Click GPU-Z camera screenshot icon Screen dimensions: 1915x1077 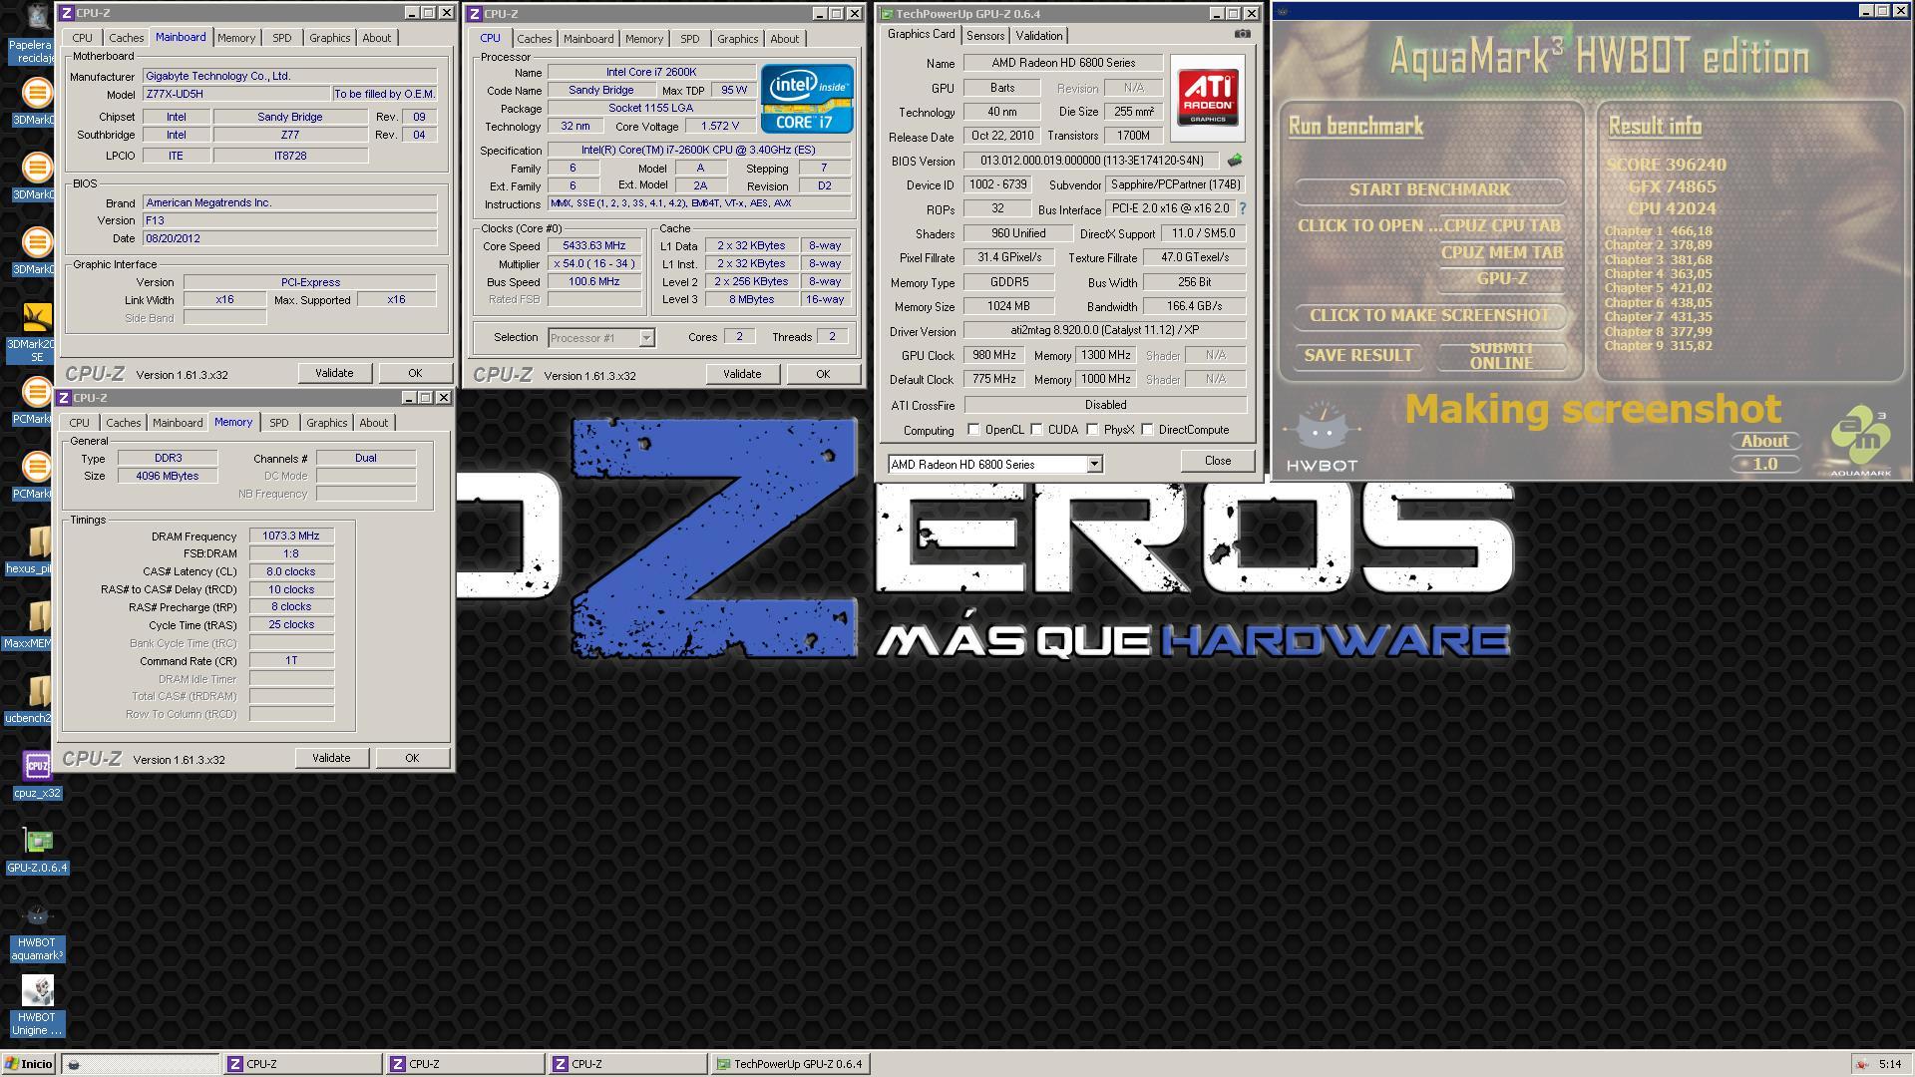[x=1242, y=34]
